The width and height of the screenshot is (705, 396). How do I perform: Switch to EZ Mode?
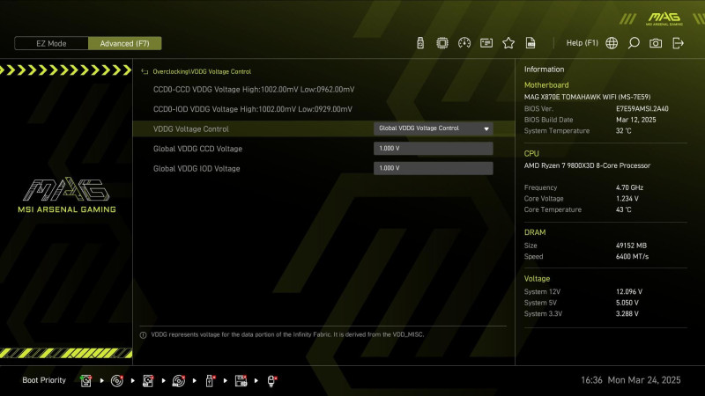coord(51,43)
